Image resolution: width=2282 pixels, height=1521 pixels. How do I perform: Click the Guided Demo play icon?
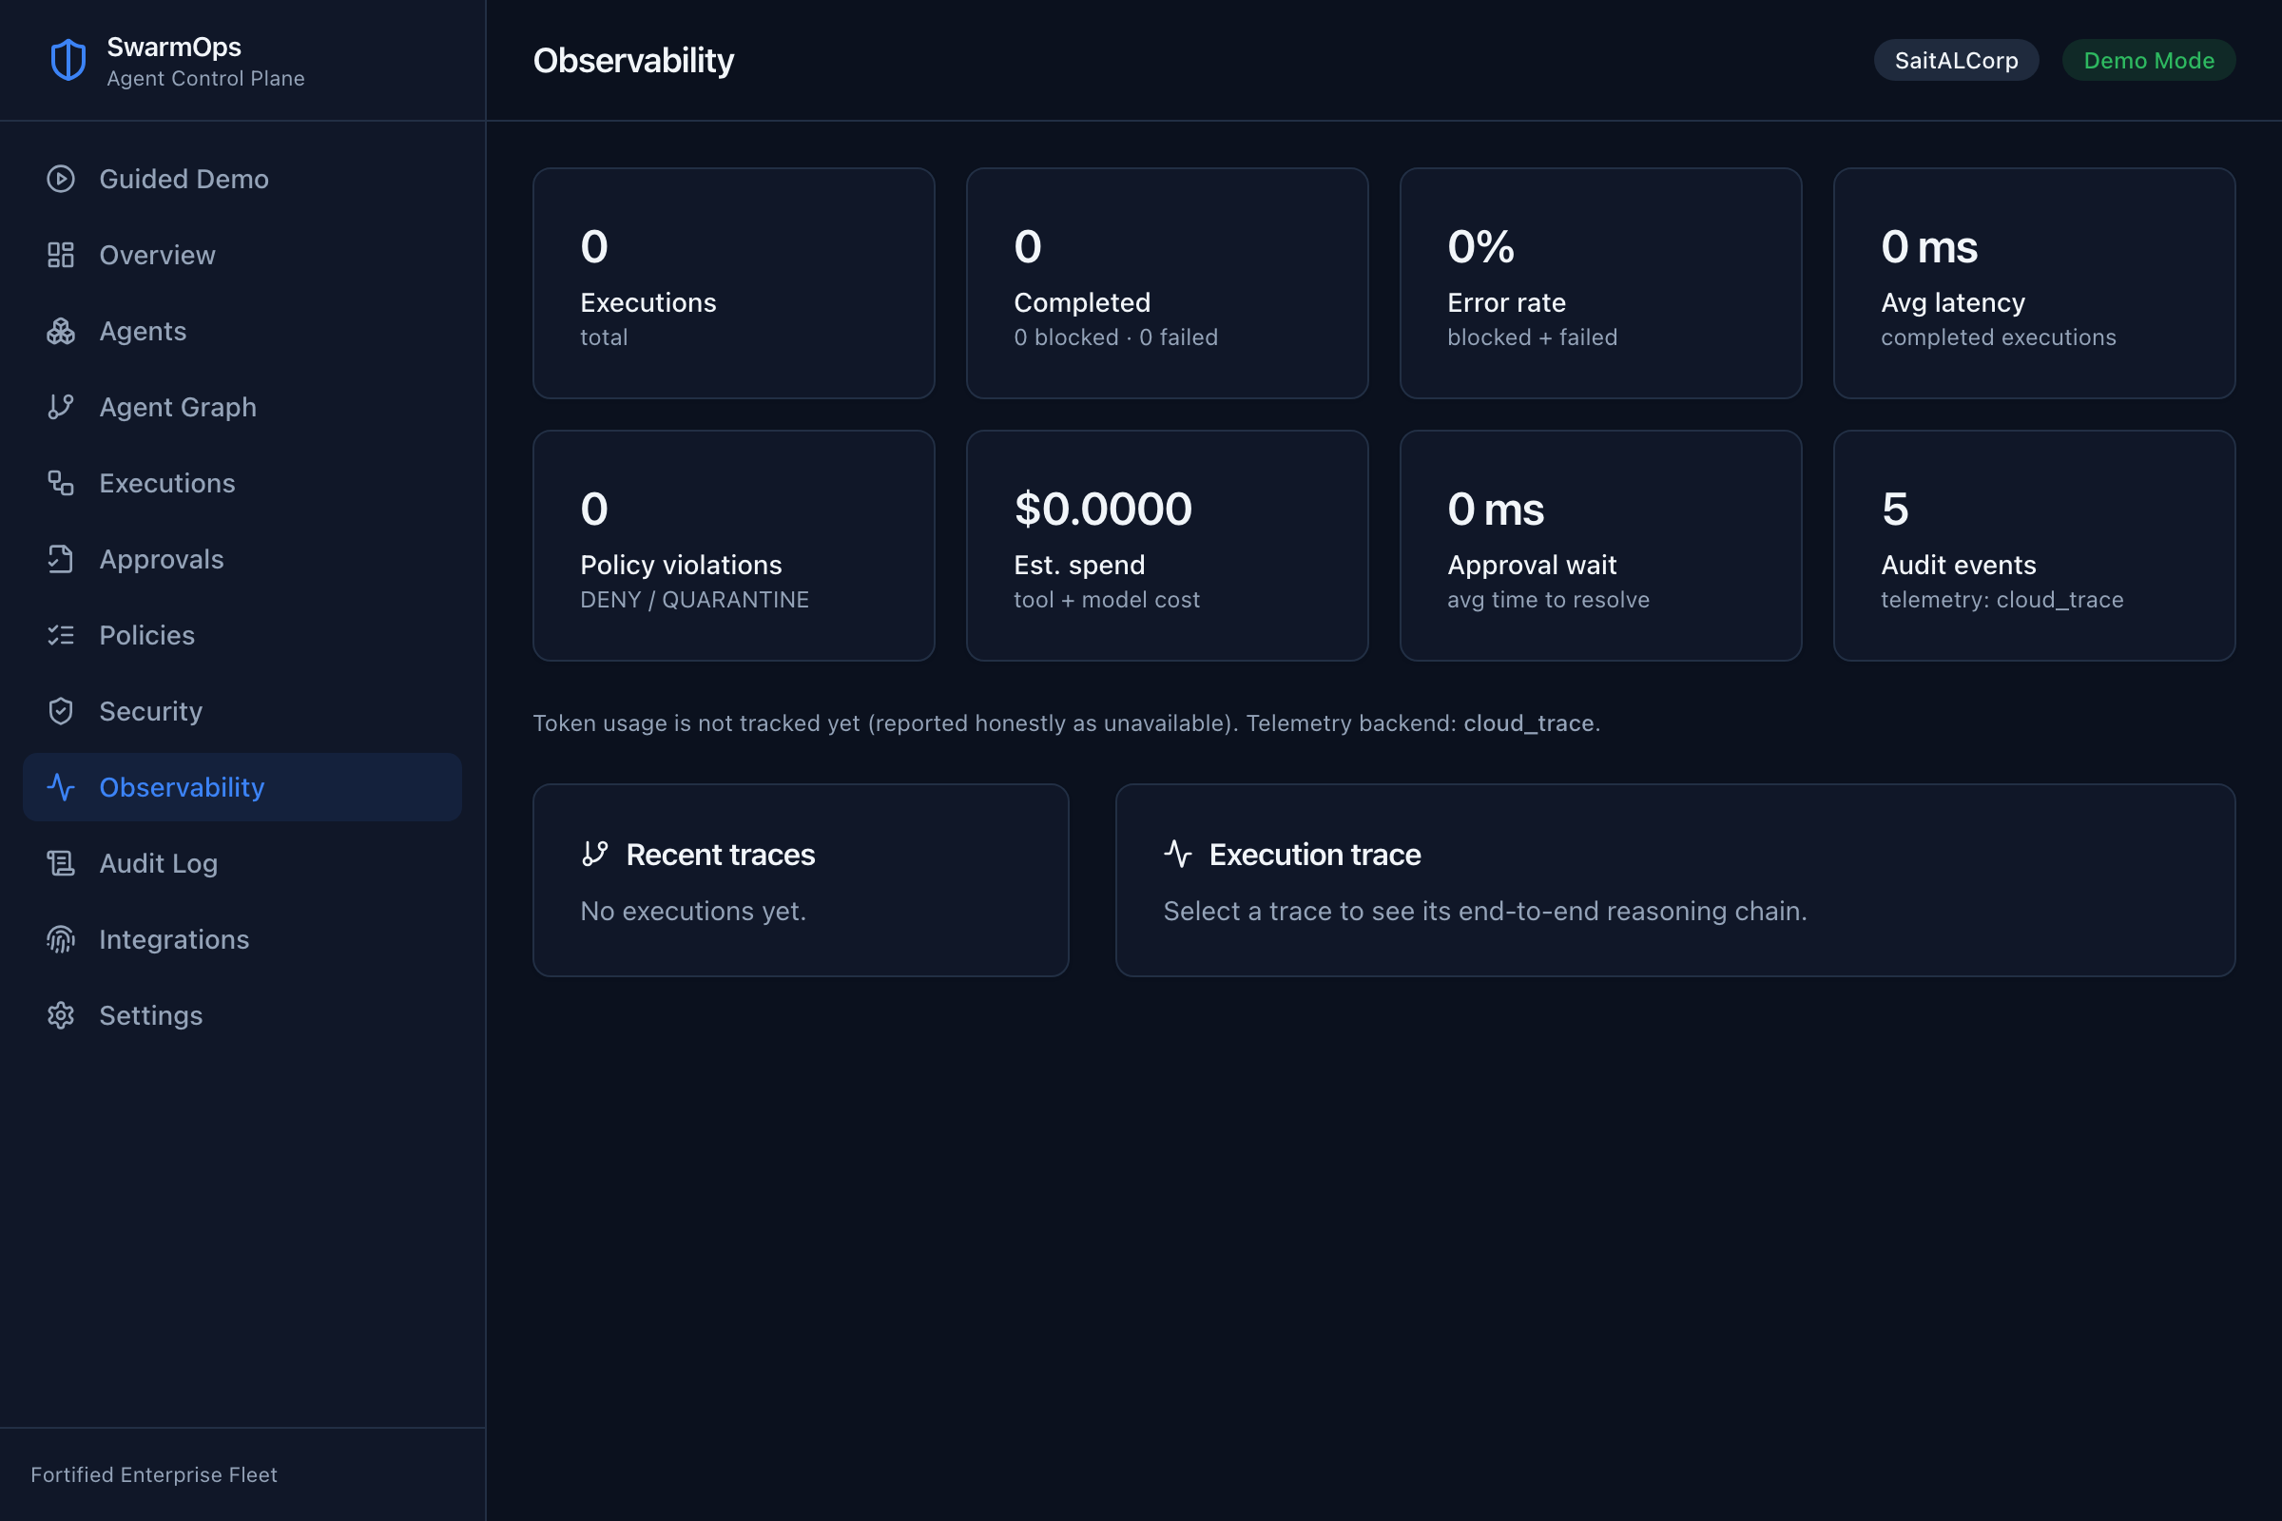[60, 179]
